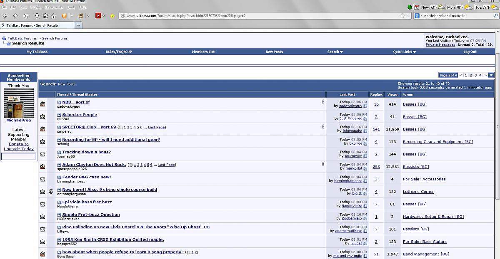Viewport: 500px width, 259px height.
Task: Open Private Messages link
Action: click(441, 44)
